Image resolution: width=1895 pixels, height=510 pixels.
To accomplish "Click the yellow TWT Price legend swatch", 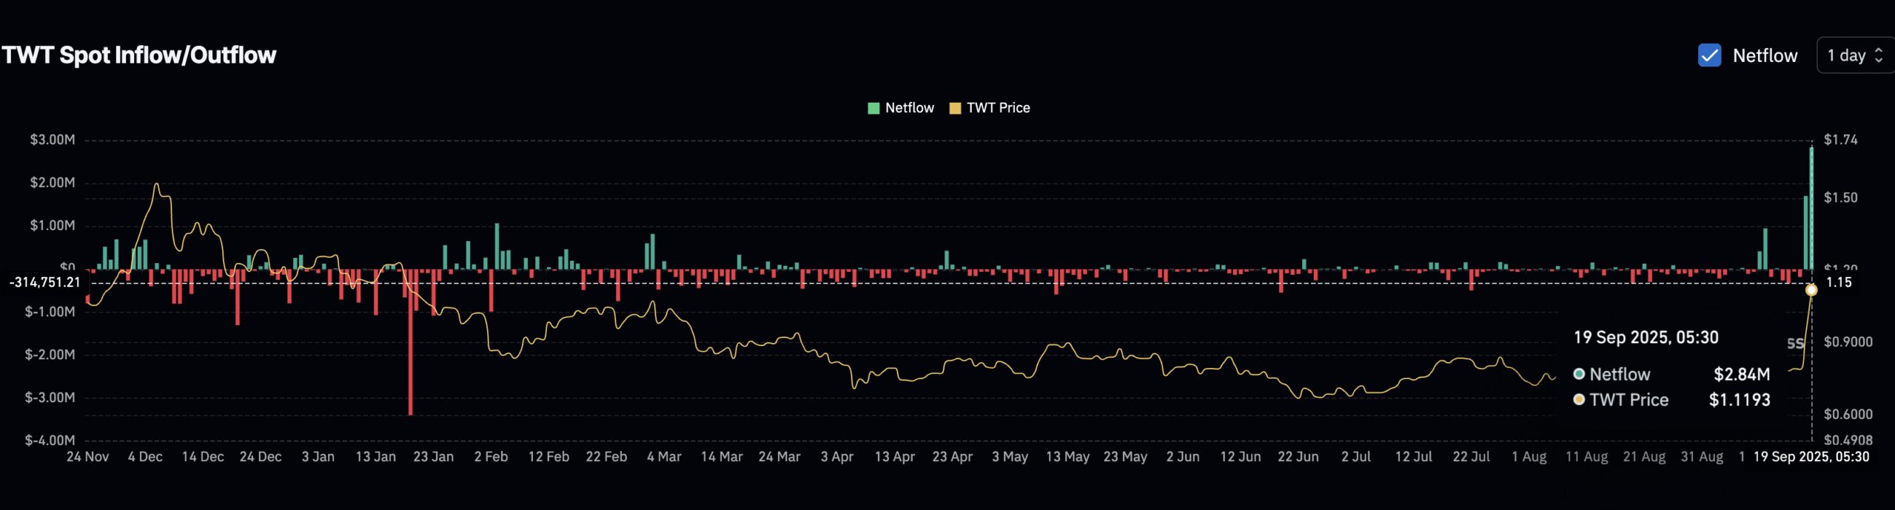I will (x=955, y=109).
